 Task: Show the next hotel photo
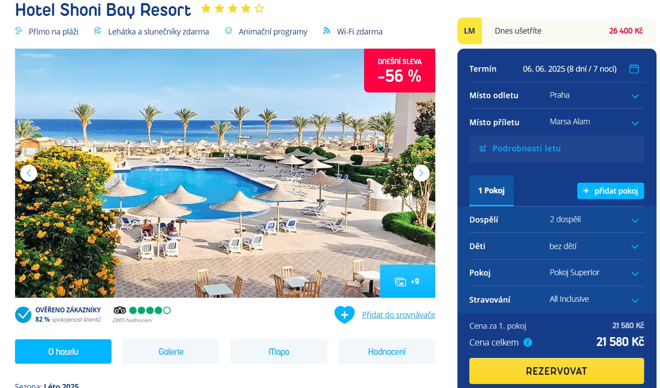(x=421, y=173)
